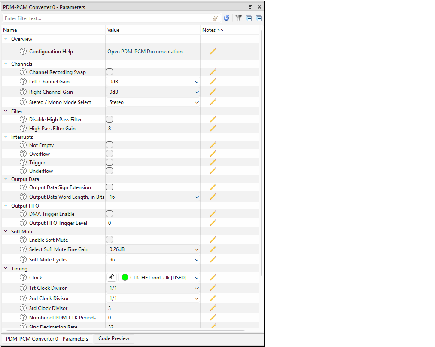Collapse the Interrupts section
Viewport: 435px width, 347px height.
click(x=6, y=137)
